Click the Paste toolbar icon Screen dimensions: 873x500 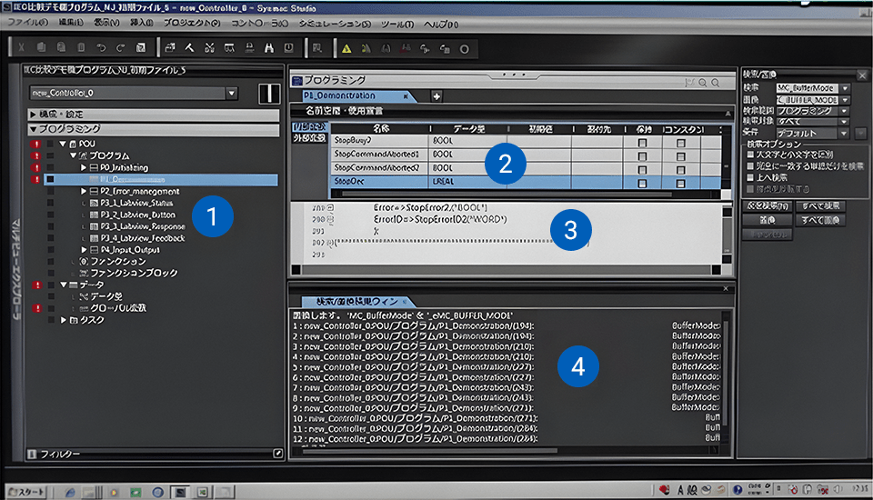(x=61, y=47)
